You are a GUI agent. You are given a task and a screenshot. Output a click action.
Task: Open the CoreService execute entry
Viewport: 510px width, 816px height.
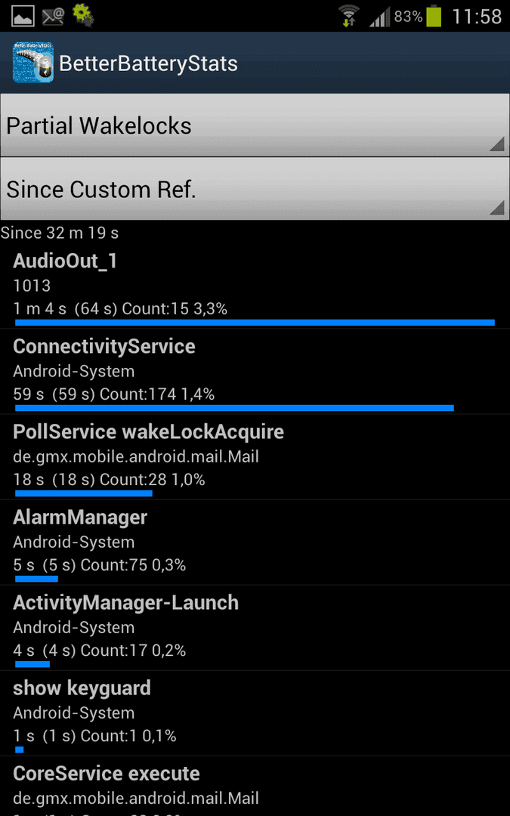255,787
